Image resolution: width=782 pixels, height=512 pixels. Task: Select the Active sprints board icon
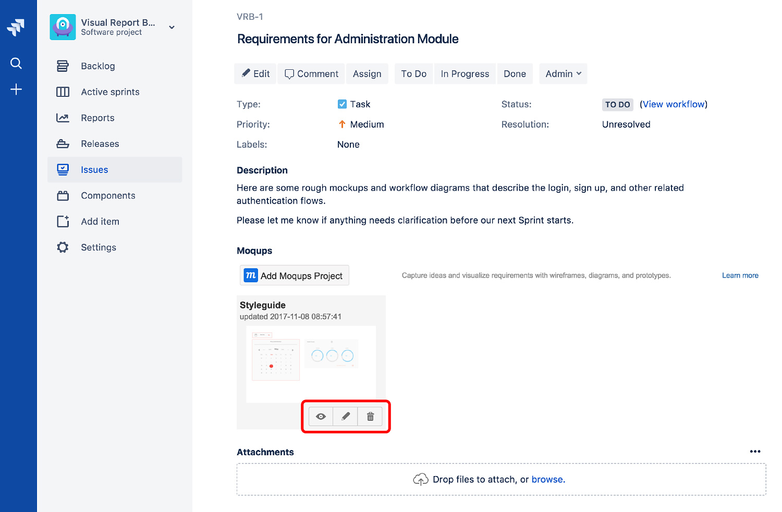(x=63, y=92)
